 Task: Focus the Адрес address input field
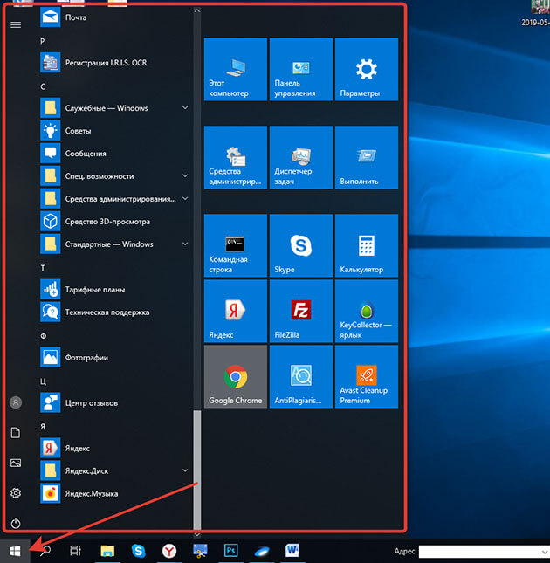coord(479,551)
